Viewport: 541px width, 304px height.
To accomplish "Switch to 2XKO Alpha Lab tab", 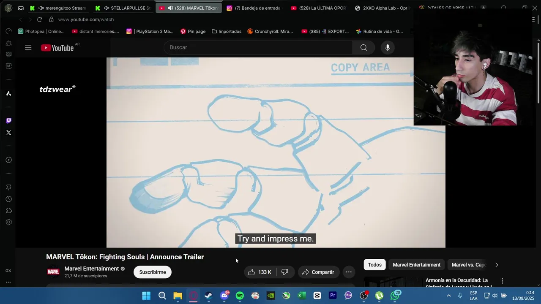I will (383, 8).
